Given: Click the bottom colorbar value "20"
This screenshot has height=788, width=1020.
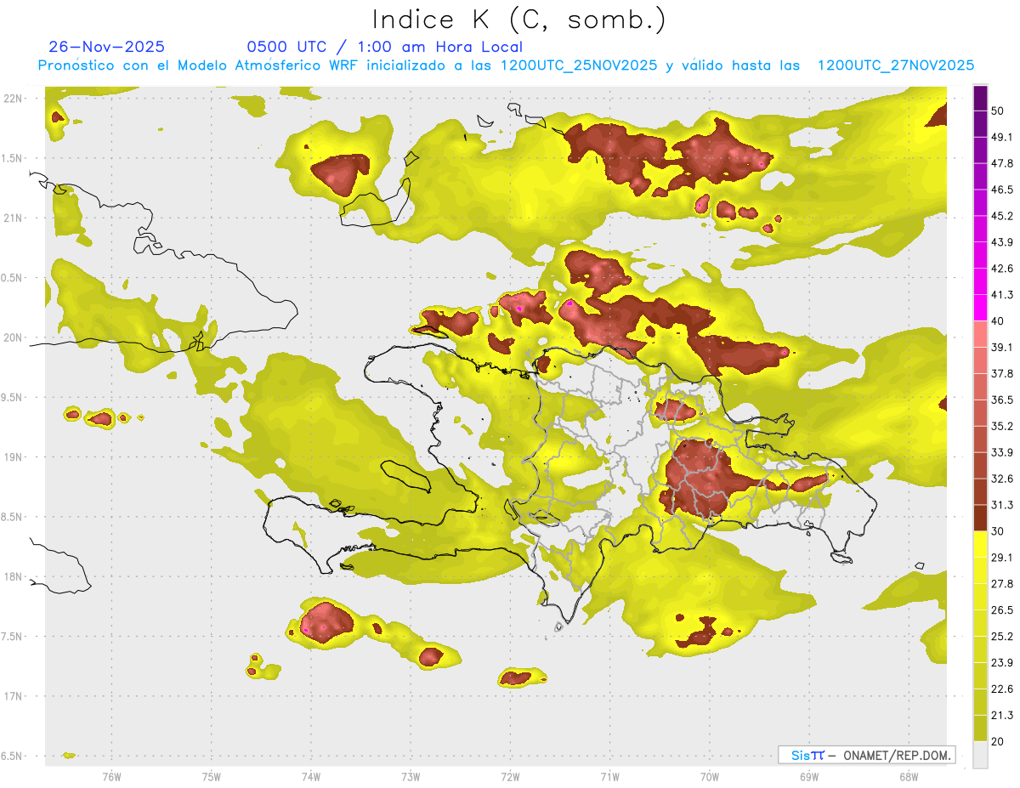Looking at the screenshot, I should pyautogui.click(x=999, y=741).
